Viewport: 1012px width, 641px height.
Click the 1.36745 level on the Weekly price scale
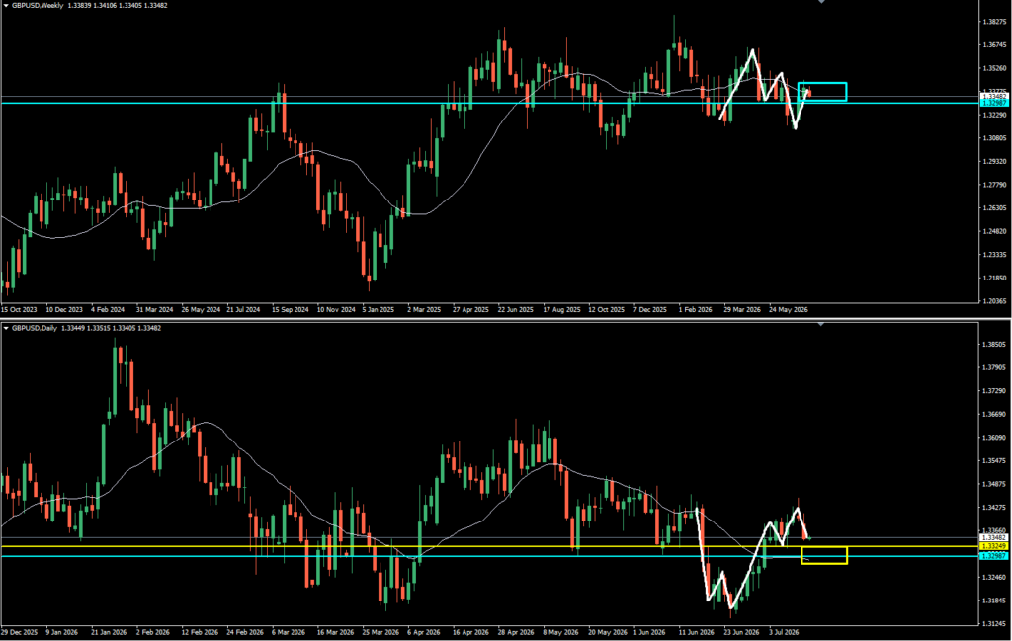click(994, 45)
